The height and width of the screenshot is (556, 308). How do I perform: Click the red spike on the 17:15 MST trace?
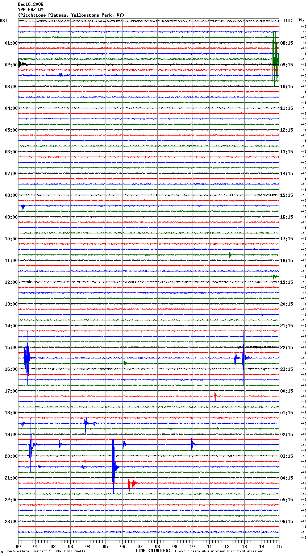[215, 396]
